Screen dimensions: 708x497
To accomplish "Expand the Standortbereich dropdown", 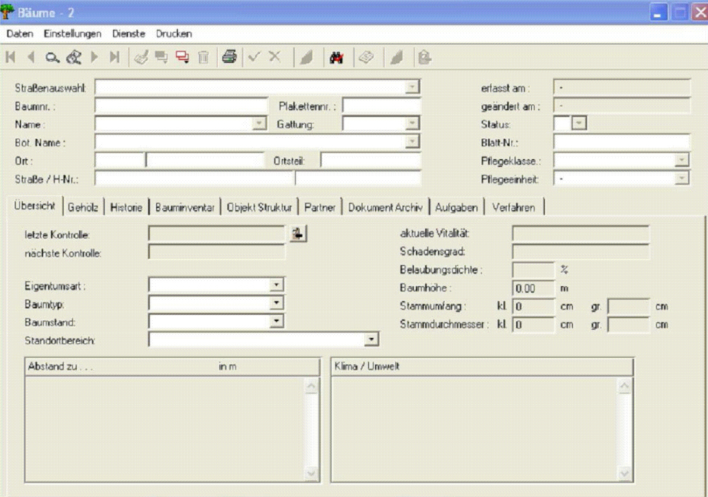I will pos(371,339).
